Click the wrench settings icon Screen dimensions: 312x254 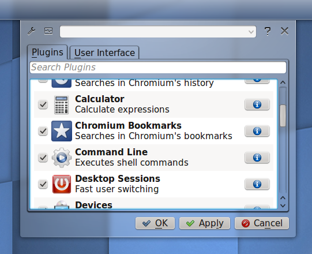[32, 31]
